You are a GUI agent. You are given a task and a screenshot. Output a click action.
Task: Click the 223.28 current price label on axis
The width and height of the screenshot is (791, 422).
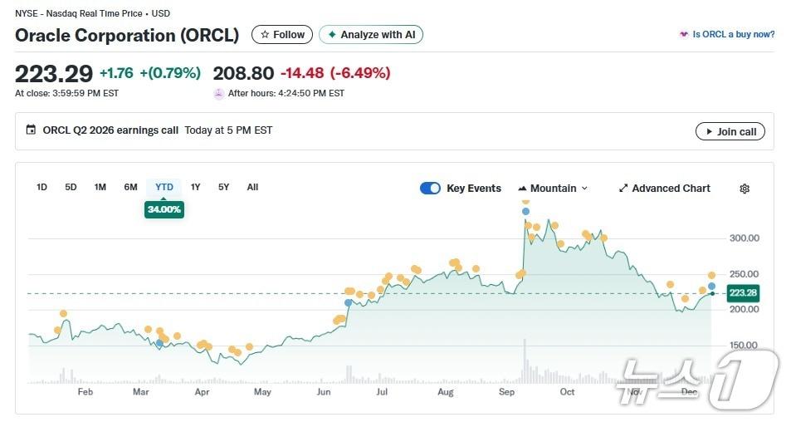(743, 292)
